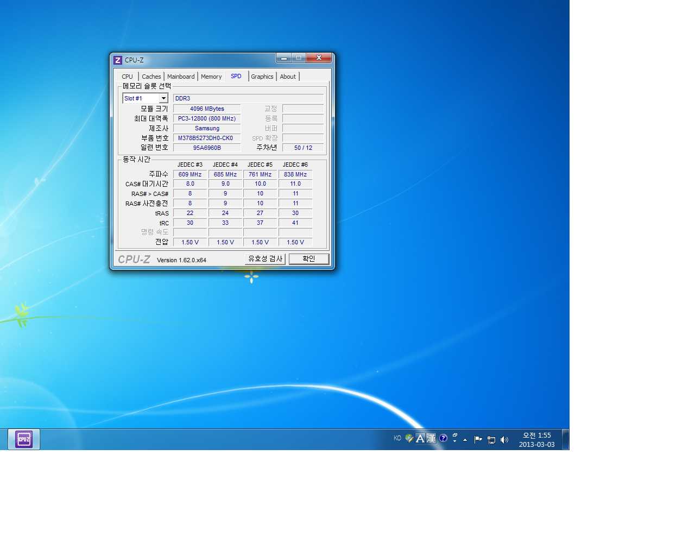Click the network tray icon
Image resolution: width=695 pixels, height=556 pixels.
pos(491,440)
